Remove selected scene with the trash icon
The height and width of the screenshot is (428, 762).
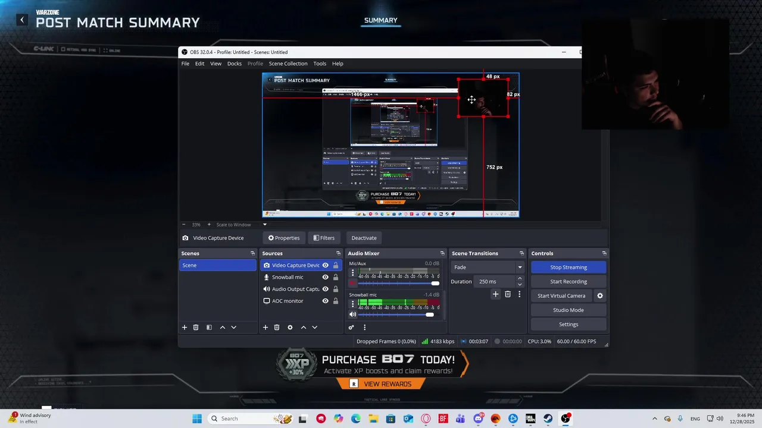(196, 328)
